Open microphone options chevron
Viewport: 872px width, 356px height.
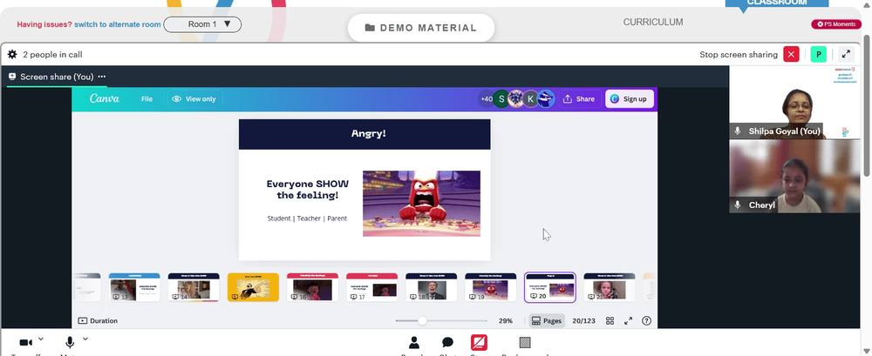pyautogui.click(x=85, y=339)
